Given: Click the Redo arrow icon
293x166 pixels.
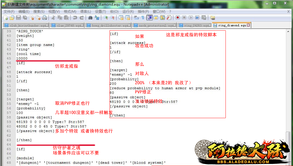Looking at the screenshot, I should point(82,18).
